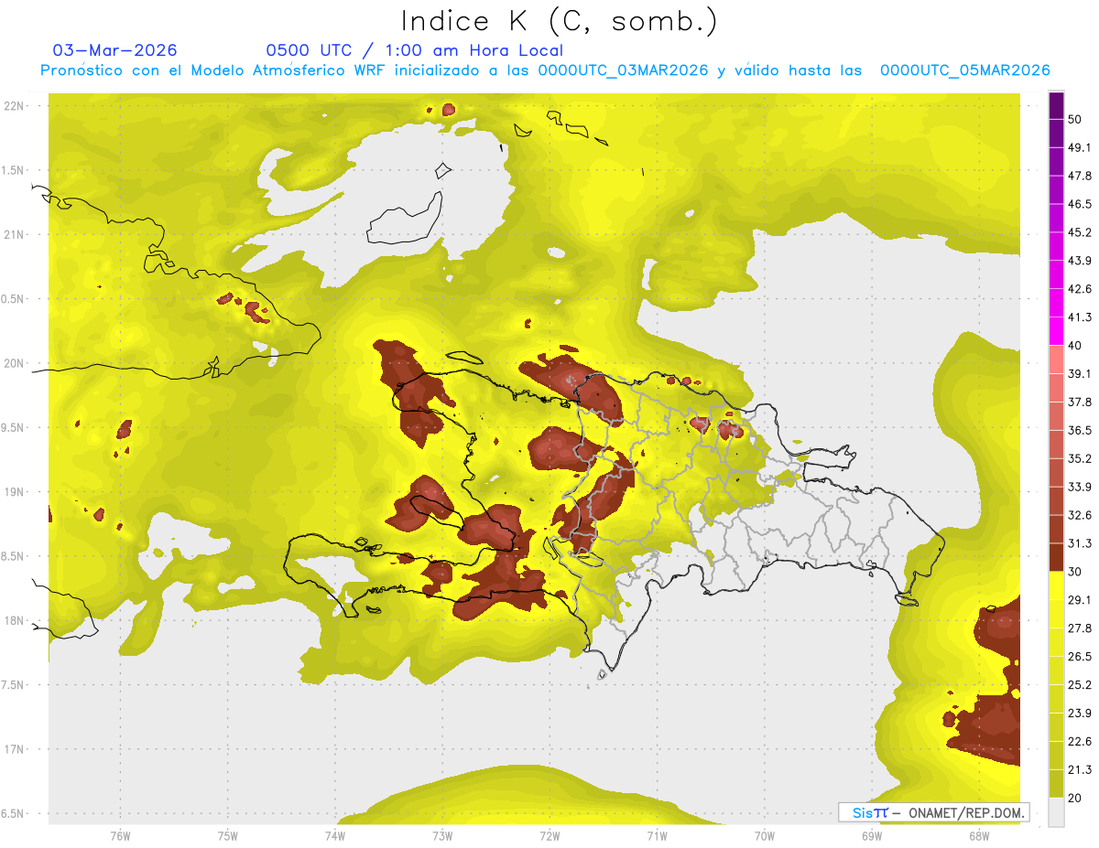Click the '17N' latitude axis label
1099x848 pixels.
(x=13, y=749)
